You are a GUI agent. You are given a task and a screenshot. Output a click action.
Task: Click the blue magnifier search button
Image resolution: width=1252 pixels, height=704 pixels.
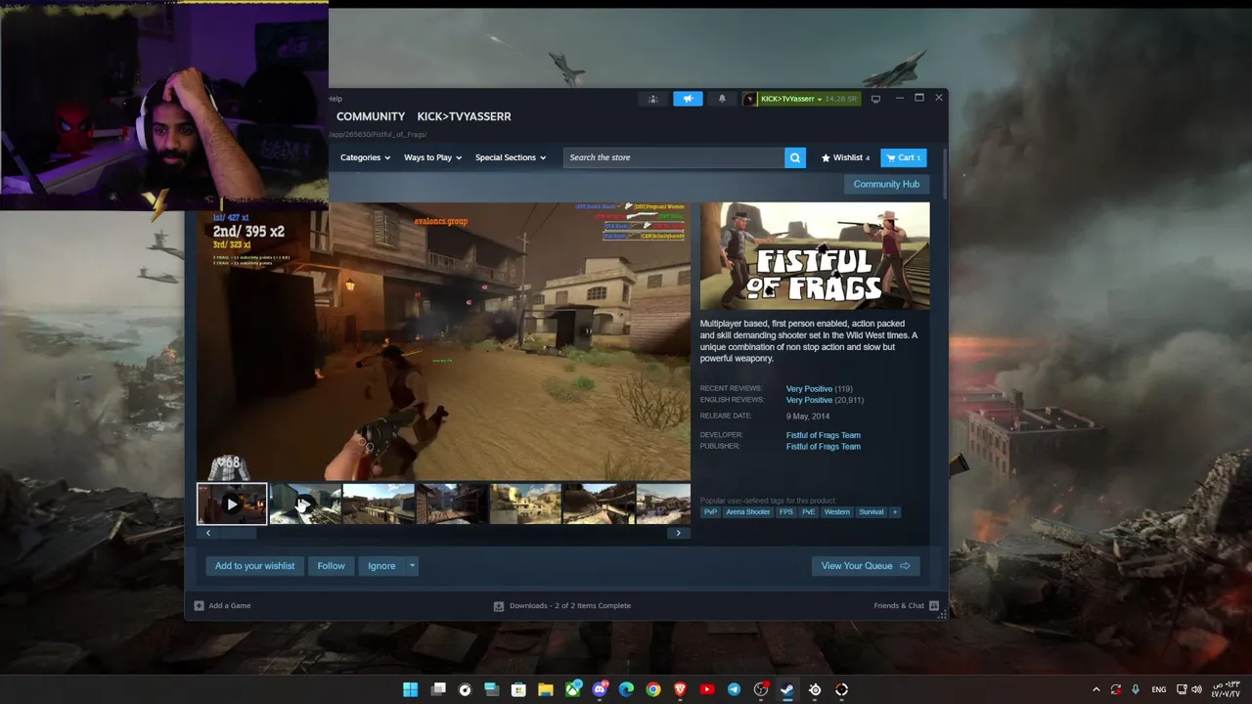click(795, 157)
